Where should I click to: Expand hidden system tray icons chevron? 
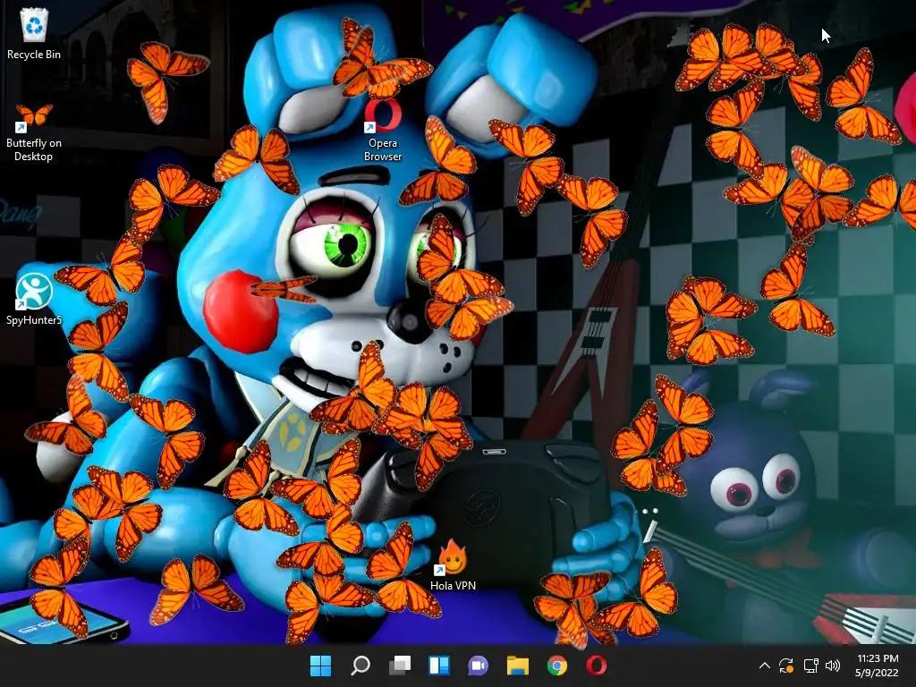[764, 666]
